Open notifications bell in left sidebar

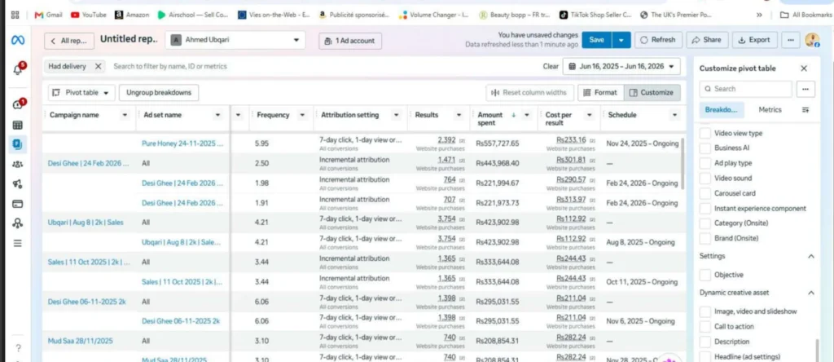tap(18, 70)
